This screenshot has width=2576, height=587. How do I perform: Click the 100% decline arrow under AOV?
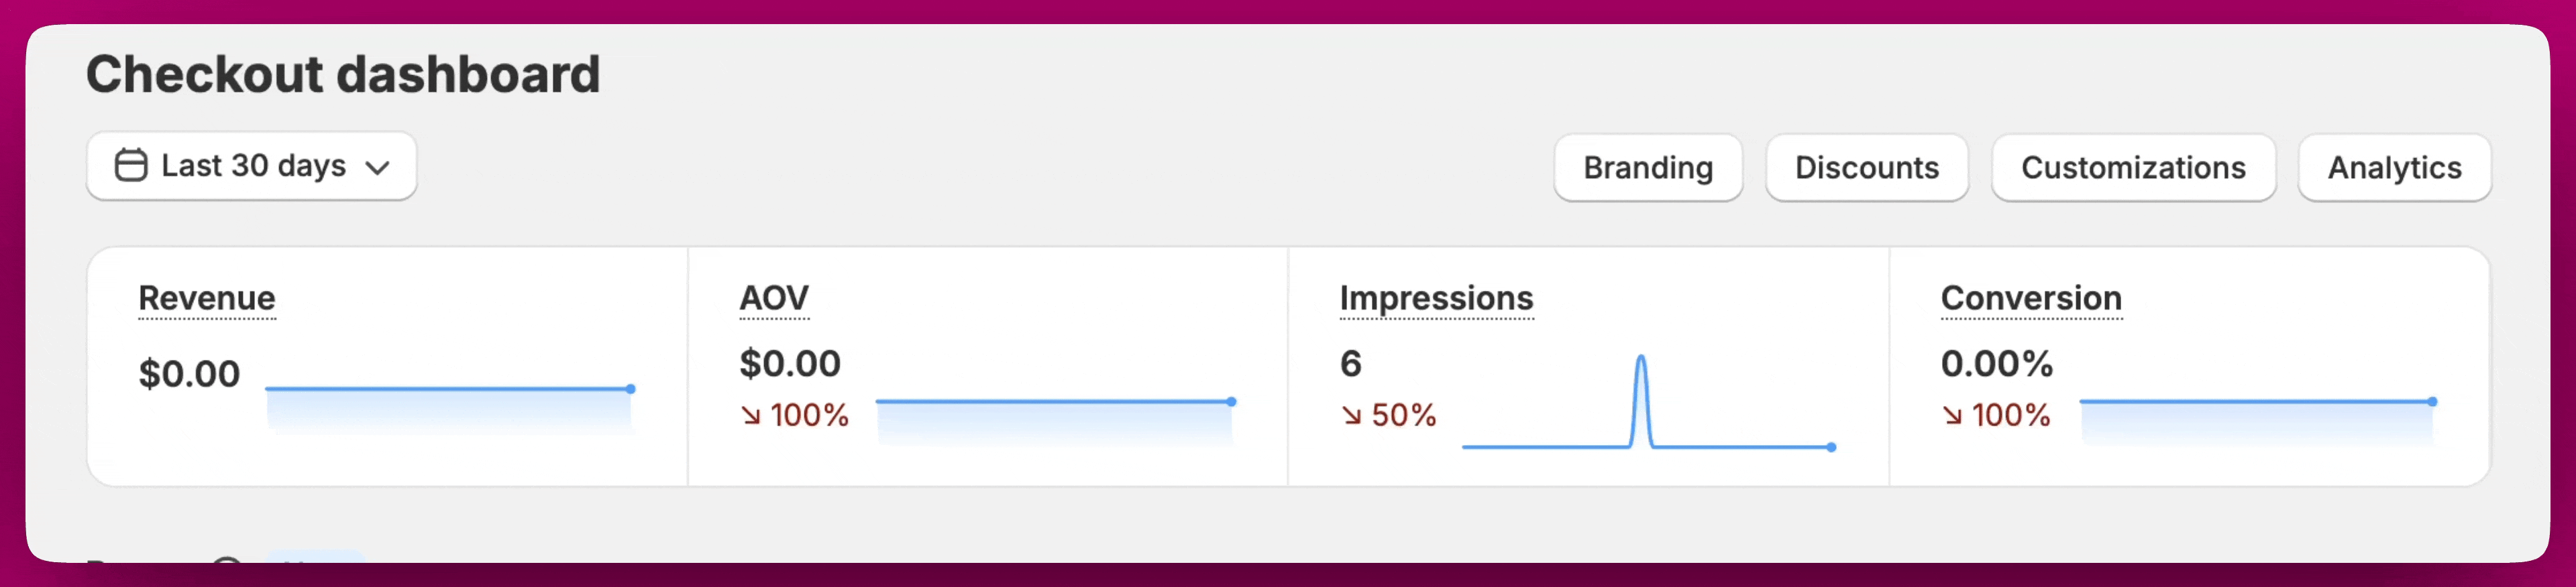pos(751,415)
